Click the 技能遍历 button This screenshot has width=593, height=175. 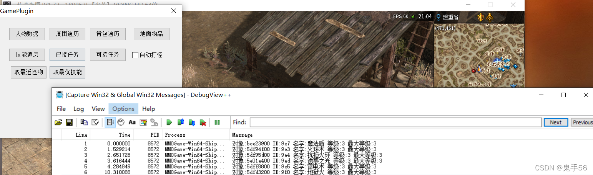(x=27, y=54)
